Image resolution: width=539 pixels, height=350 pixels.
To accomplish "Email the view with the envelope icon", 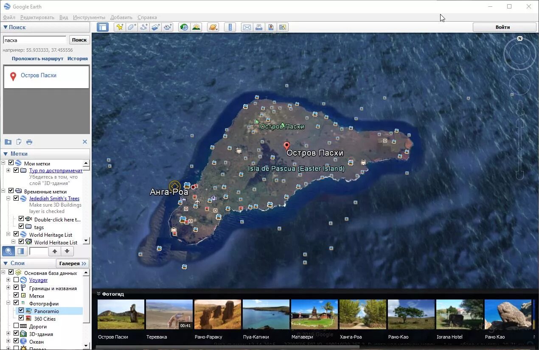I will point(247,27).
